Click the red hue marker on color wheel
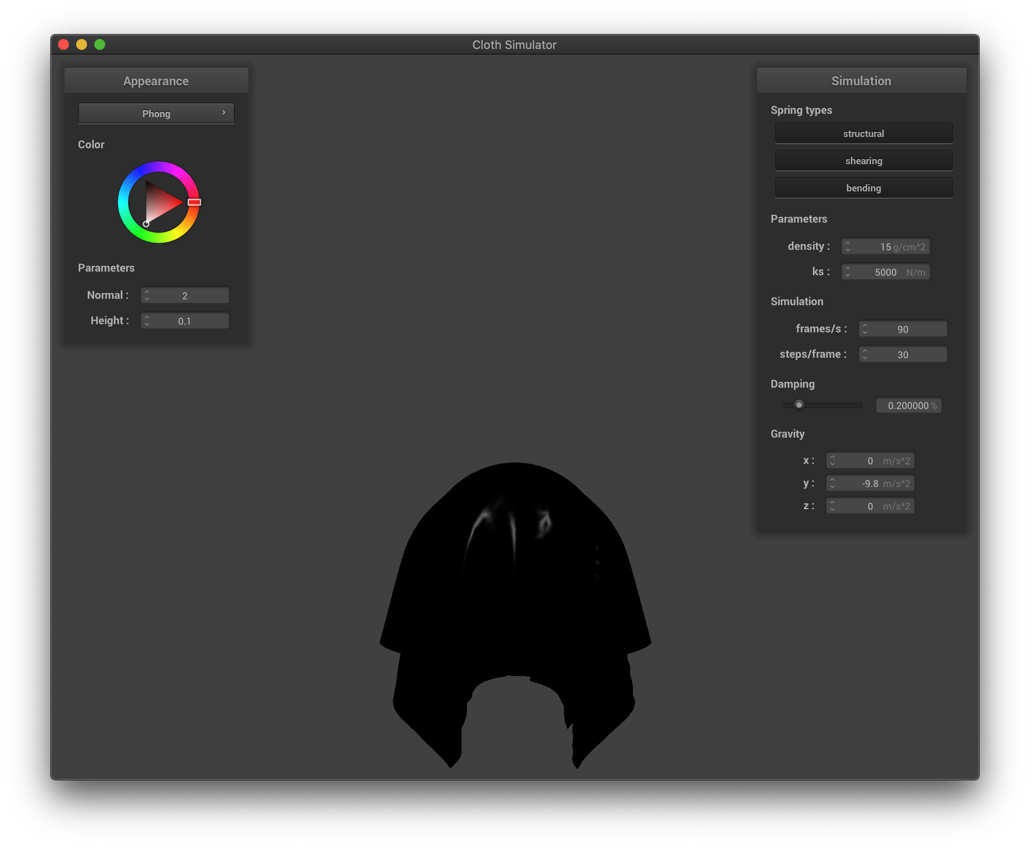 (194, 202)
